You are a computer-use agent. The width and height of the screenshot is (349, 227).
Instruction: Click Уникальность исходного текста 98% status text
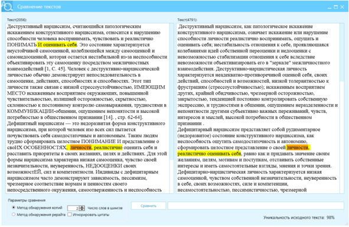pos(299,218)
